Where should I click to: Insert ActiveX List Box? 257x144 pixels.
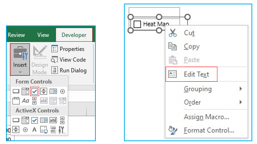pos(44,120)
